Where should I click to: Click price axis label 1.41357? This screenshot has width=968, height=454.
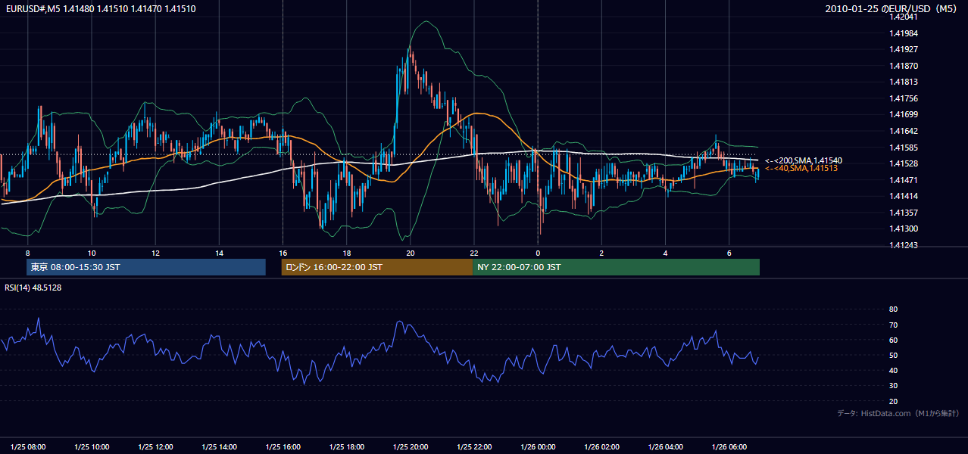(x=902, y=213)
